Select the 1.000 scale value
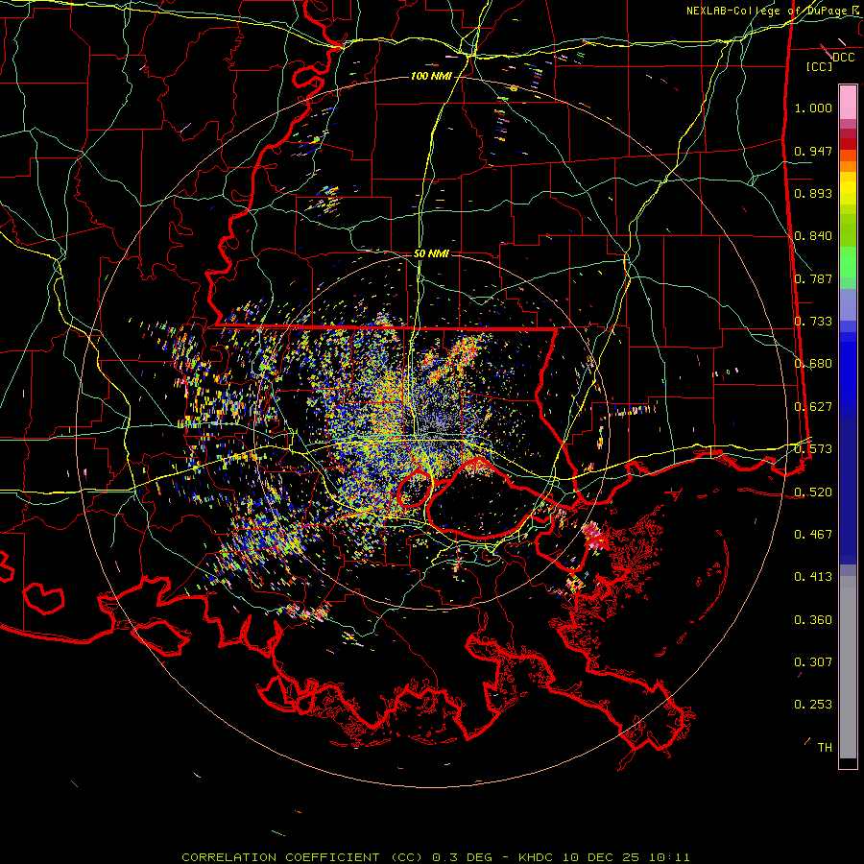Image resolution: width=864 pixels, height=864 pixels. [813, 108]
